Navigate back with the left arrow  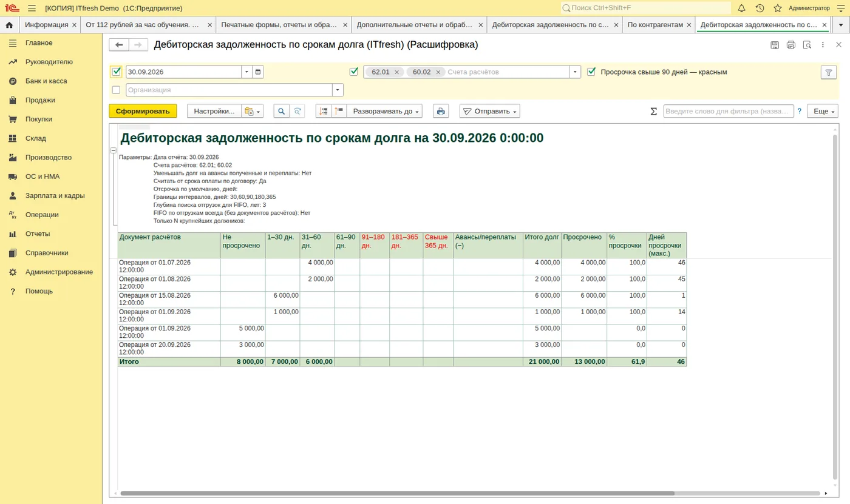[x=119, y=45]
